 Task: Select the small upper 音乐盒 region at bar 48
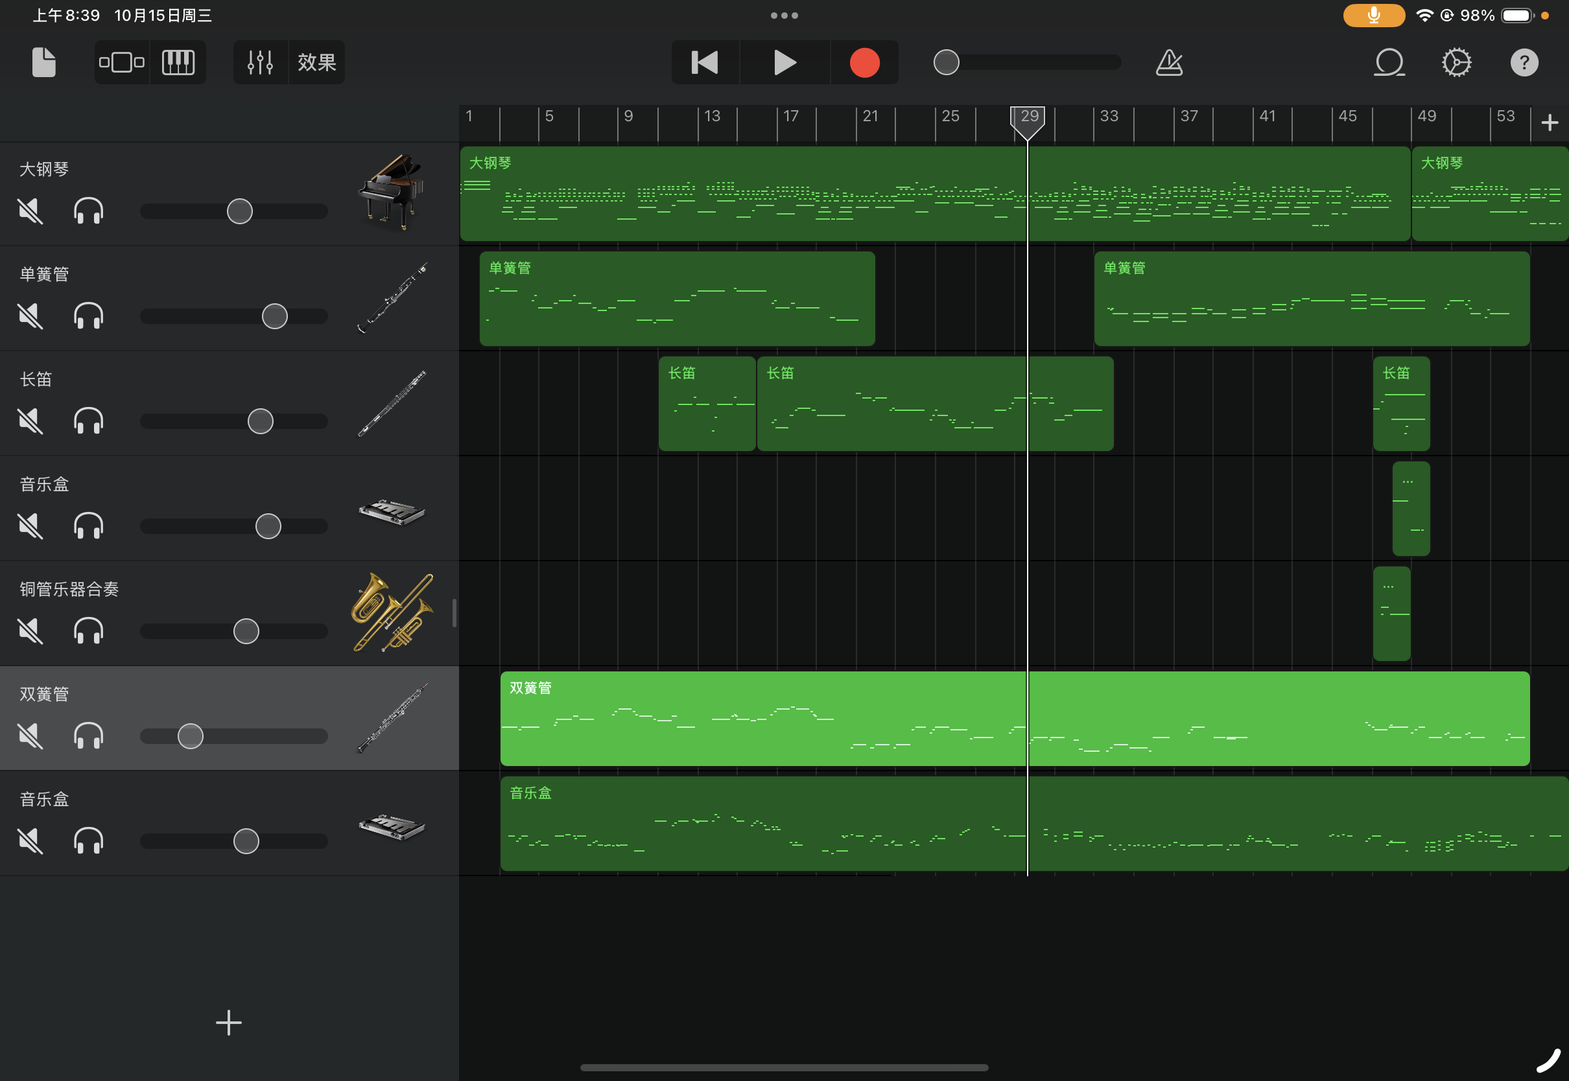tap(1410, 509)
